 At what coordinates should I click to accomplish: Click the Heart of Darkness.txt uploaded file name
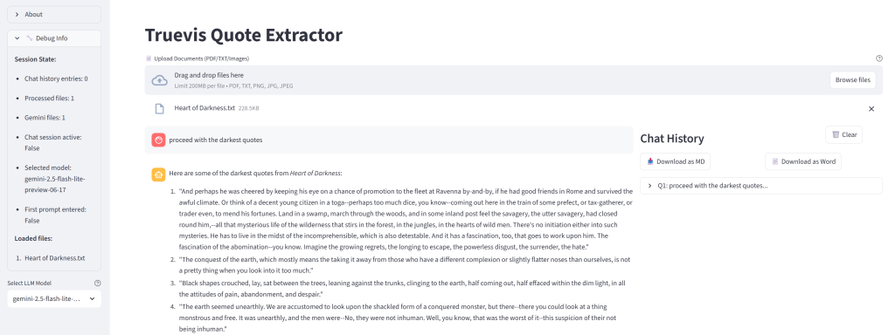coord(205,108)
